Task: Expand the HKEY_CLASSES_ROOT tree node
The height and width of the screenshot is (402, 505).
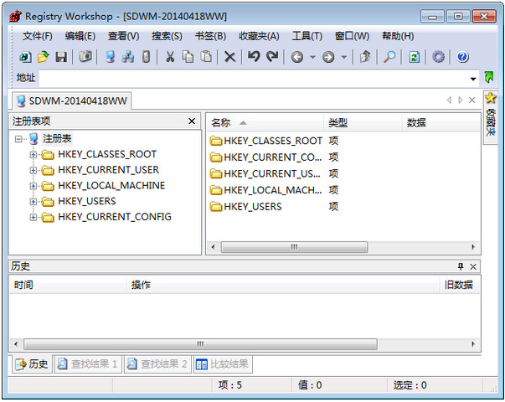Action: tap(33, 155)
